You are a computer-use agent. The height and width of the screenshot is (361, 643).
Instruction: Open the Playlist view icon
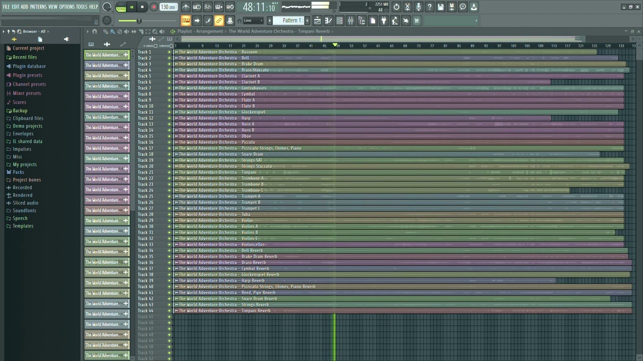(x=317, y=21)
